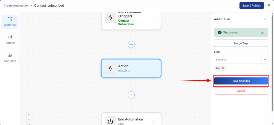Open the Workflow sidebar tab
The width and height of the screenshot is (274, 125).
(x=10, y=22)
